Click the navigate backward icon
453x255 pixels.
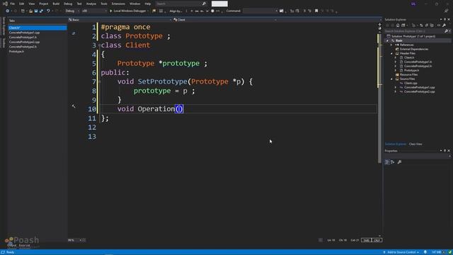[x=8, y=11]
